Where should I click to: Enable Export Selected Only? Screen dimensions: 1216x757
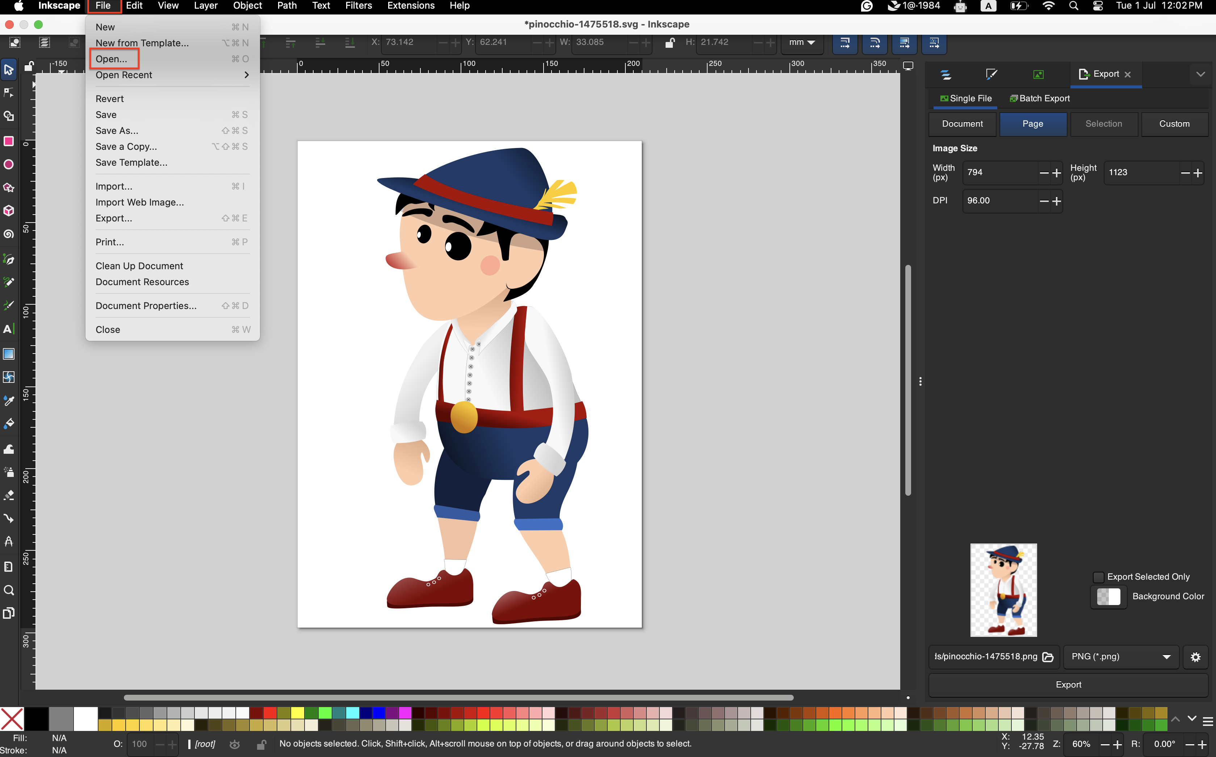1098,577
